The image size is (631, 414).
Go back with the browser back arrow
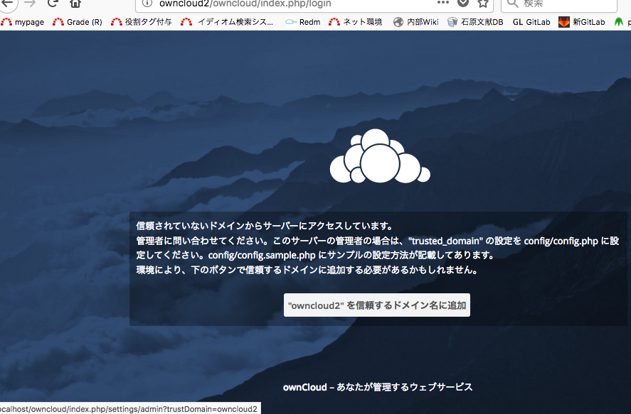(7, 4)
